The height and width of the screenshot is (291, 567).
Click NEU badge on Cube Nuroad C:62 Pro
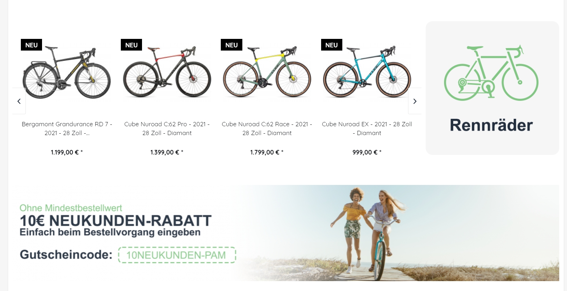point(131,45)
